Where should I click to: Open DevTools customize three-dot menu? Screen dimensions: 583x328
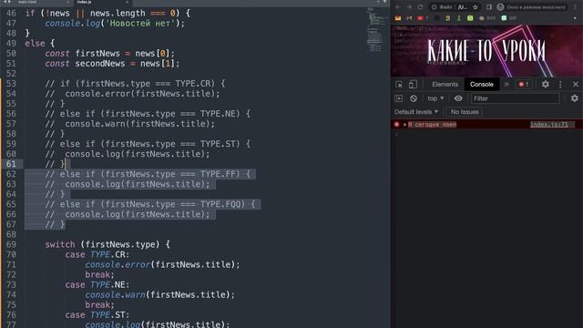560,85
